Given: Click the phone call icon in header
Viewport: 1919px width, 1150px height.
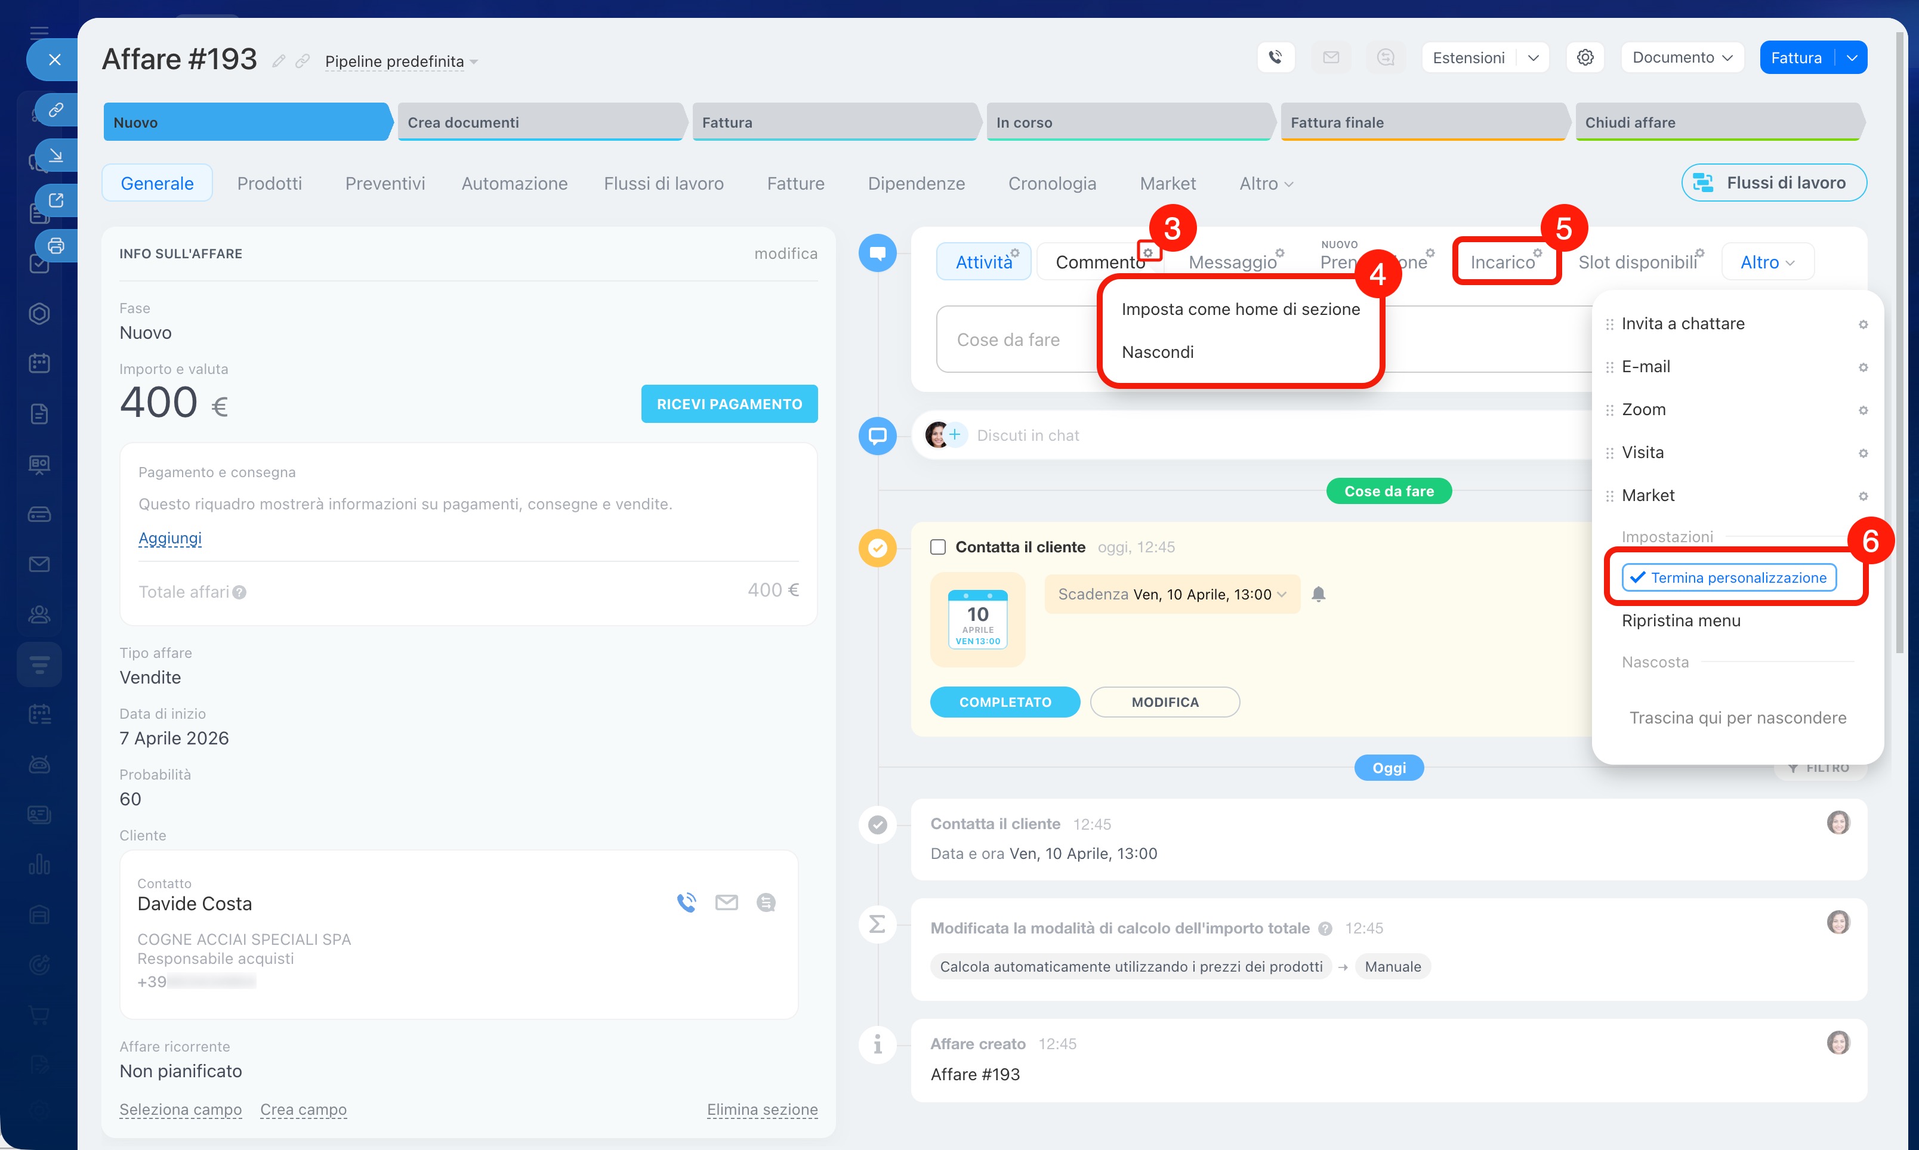Looking at the screenshot, I should click(x=1275, y=57).
